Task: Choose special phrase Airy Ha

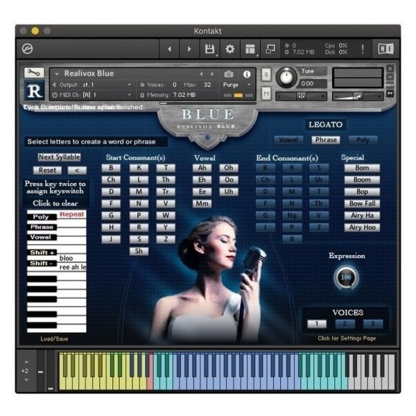Action: (362, 215)
